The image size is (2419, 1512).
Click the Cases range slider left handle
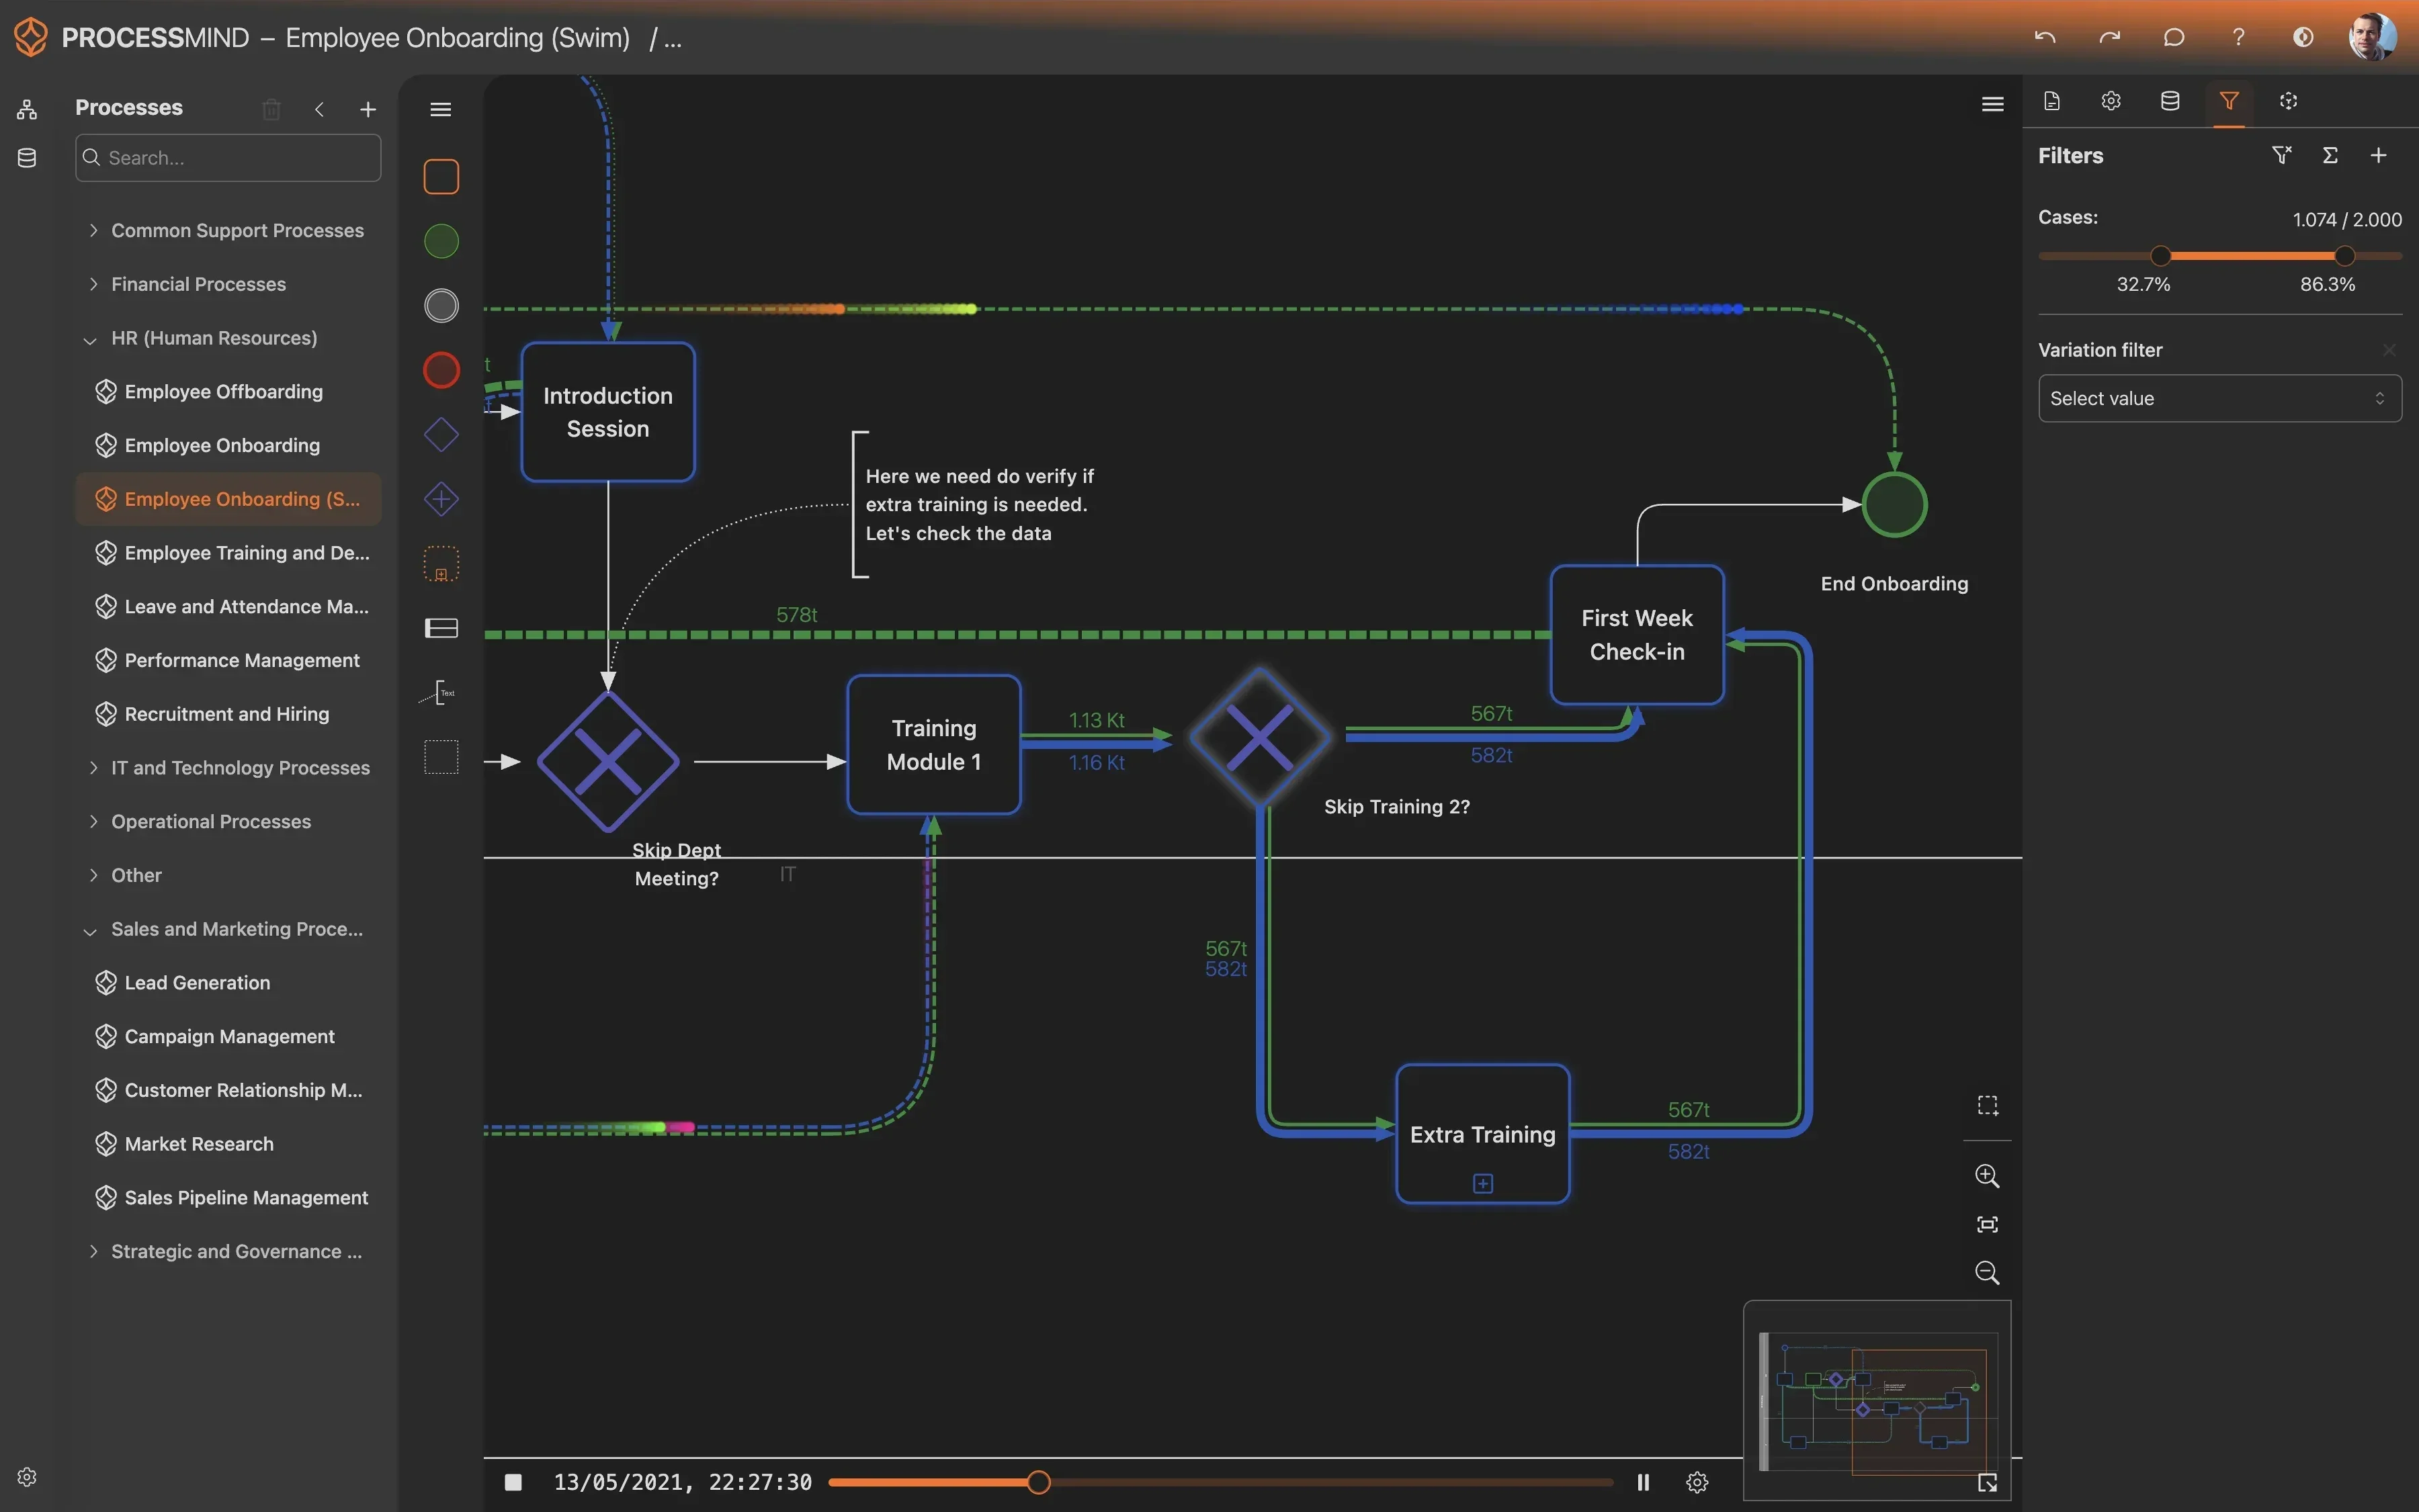coord(2161,256)
